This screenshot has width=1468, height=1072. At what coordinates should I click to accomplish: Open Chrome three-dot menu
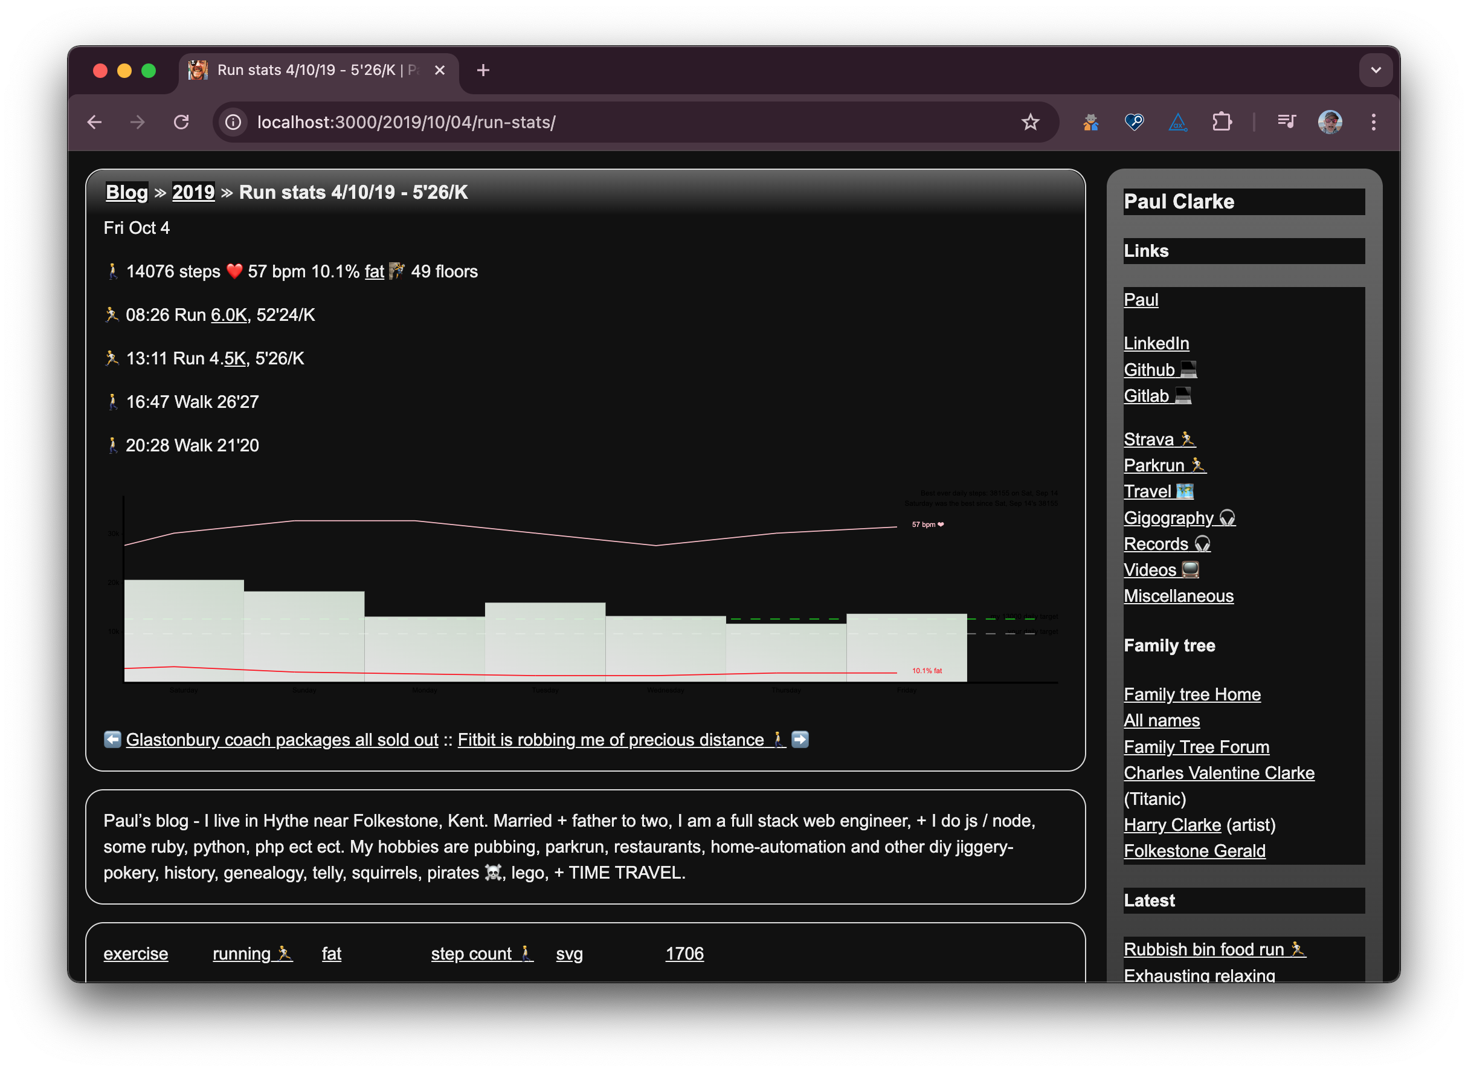click(1373, 122)
